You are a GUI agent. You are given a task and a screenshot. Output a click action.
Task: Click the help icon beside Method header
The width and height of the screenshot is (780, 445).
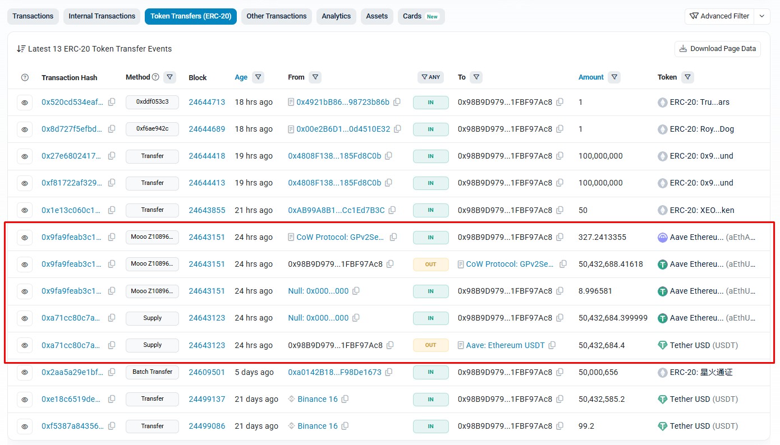coord(155,77)
